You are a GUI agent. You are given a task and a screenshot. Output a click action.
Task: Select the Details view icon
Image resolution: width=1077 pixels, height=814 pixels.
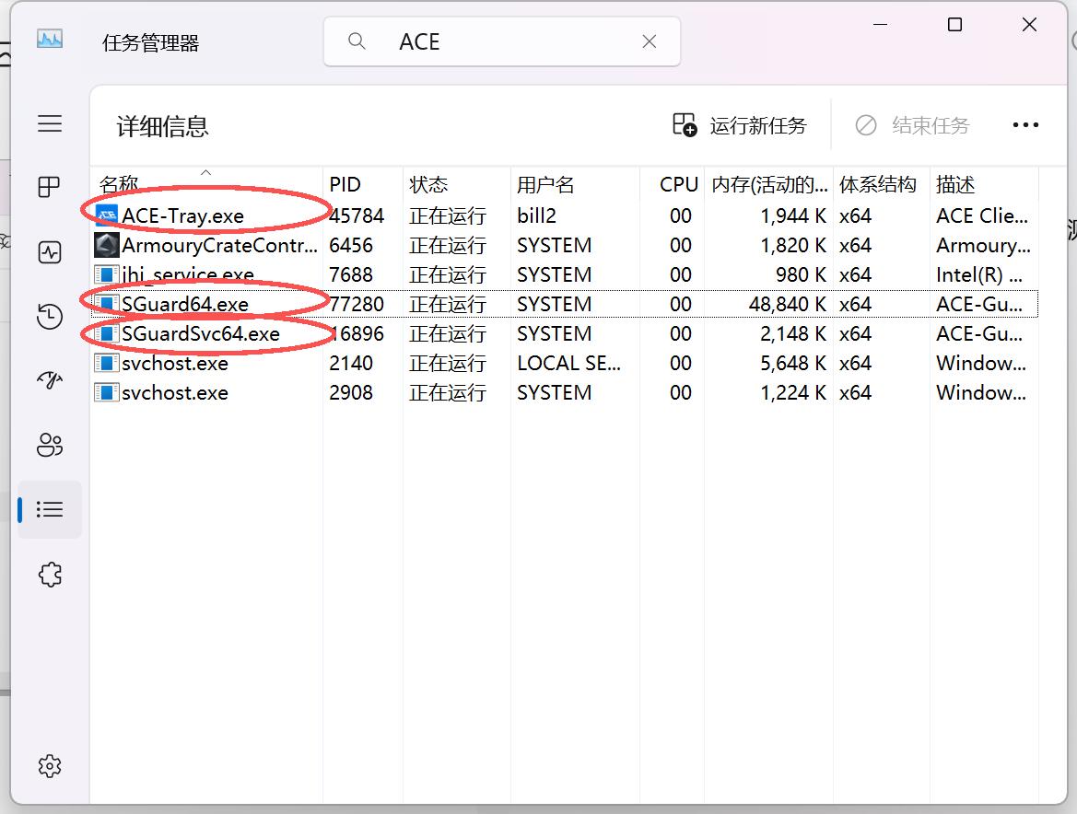[x=50, y=509]
